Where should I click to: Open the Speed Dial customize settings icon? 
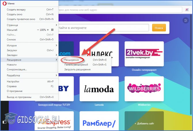point(186,20)
